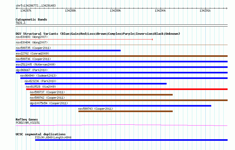Click the nsv599735 (Cooper2011) label
The image size is (235, 150).
click(33, 48)
